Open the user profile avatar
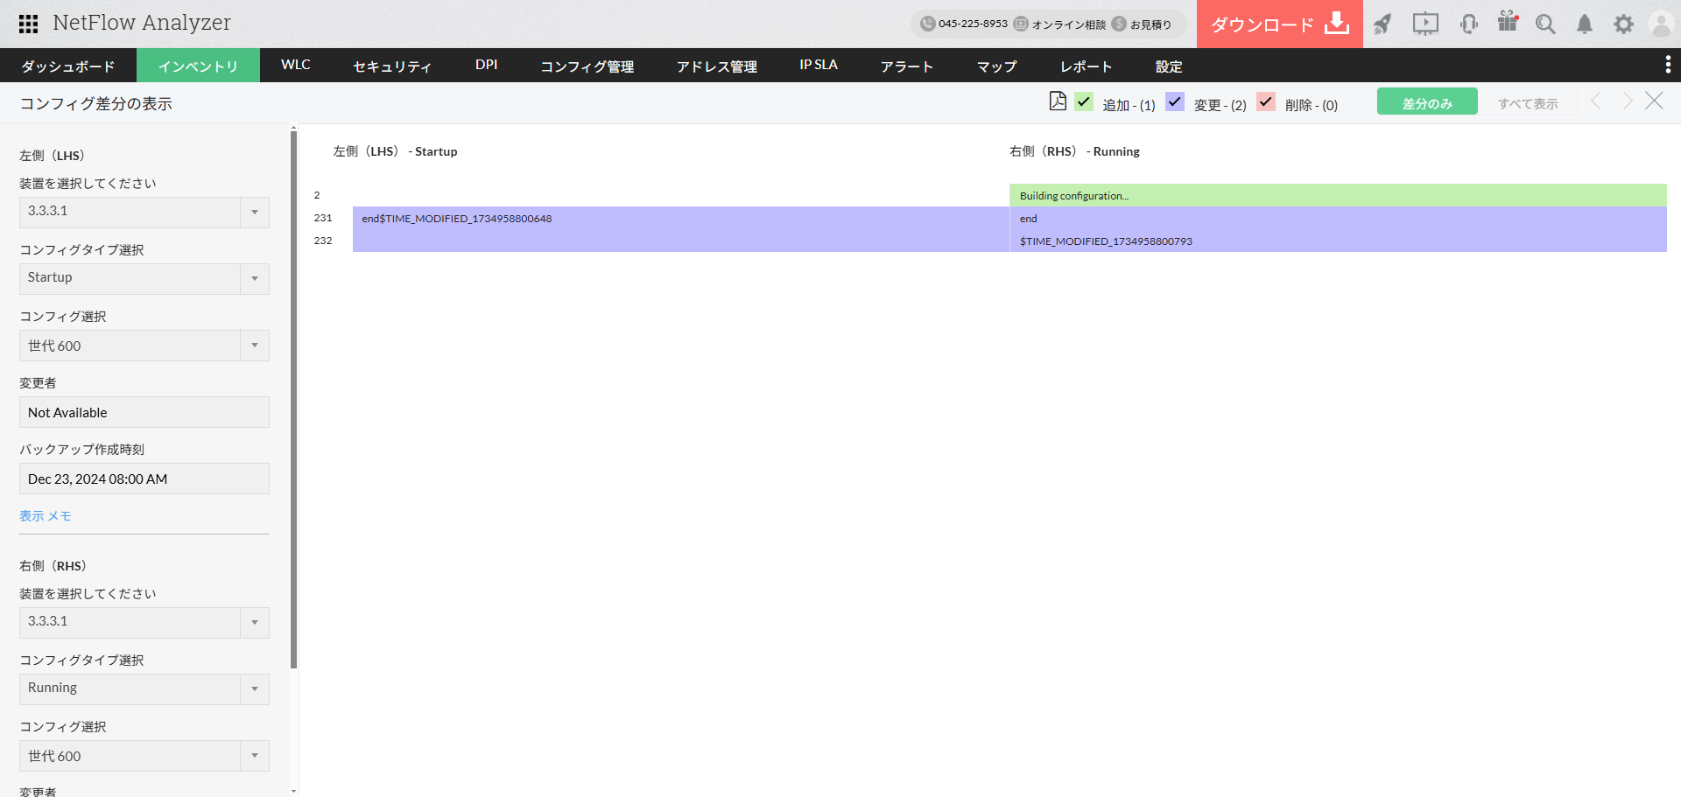 coord(1661,24)
